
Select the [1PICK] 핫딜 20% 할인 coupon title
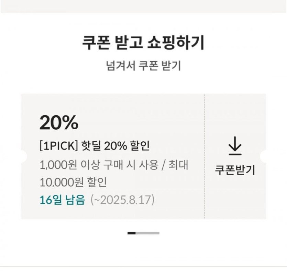tap(95, 146)
